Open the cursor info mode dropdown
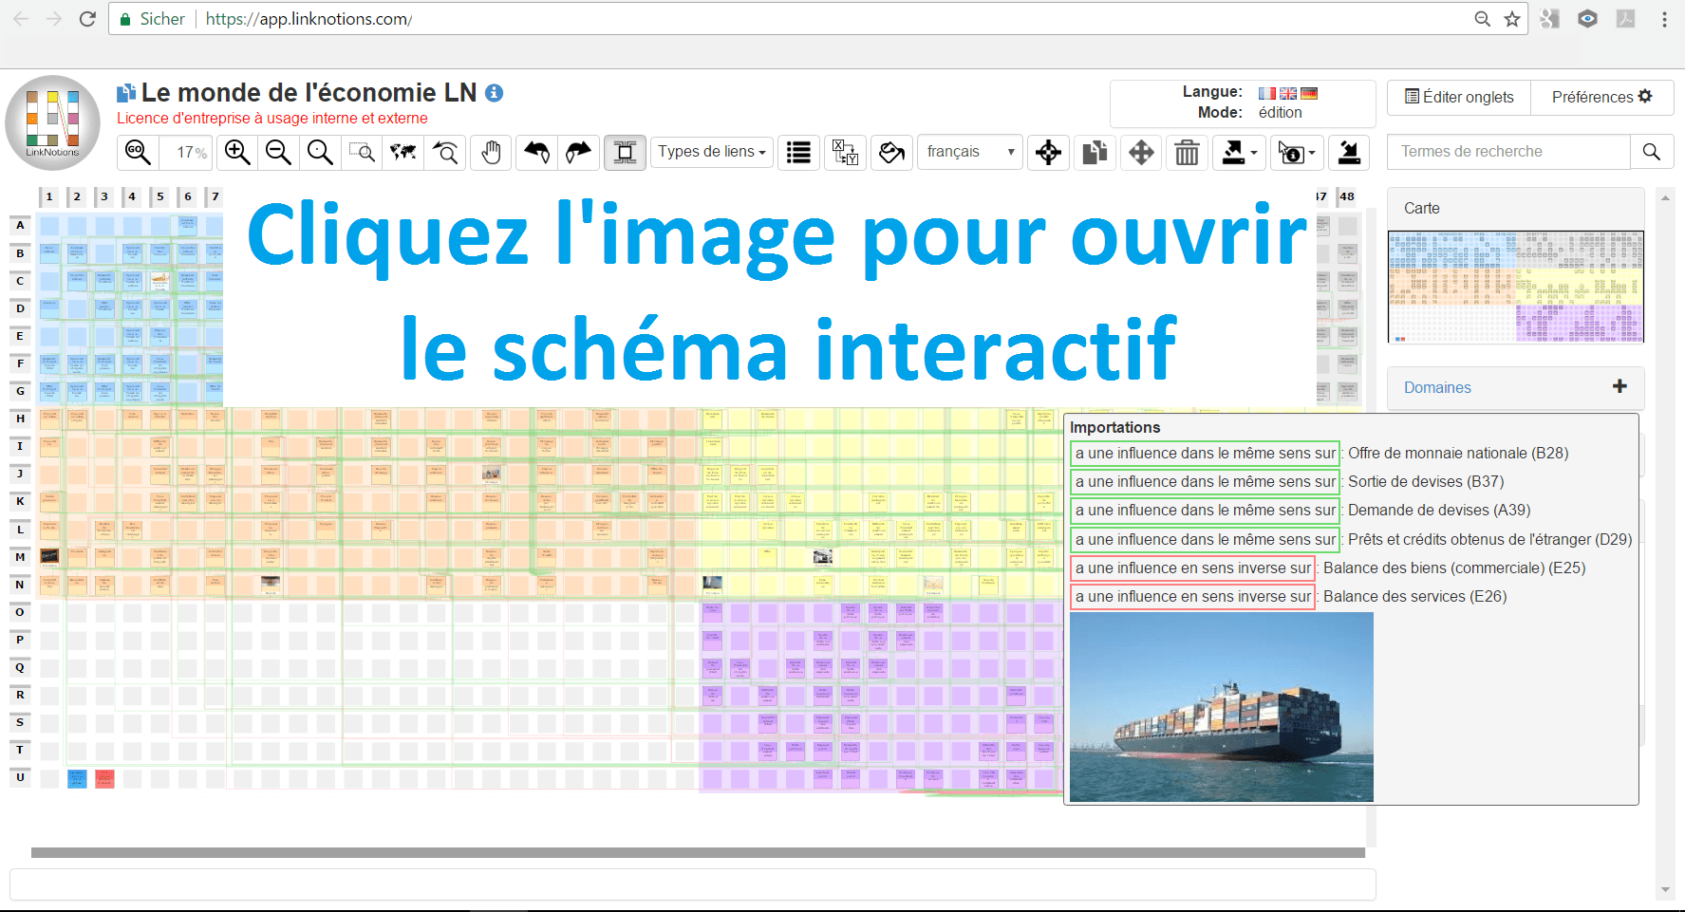Image resolution: width=1685 pixels, height=912 pixels. click(1296, 152)
